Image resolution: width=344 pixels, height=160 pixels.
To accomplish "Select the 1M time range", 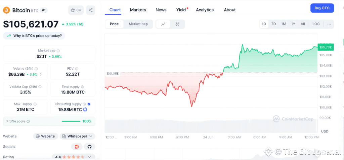I will coord(284,24).
